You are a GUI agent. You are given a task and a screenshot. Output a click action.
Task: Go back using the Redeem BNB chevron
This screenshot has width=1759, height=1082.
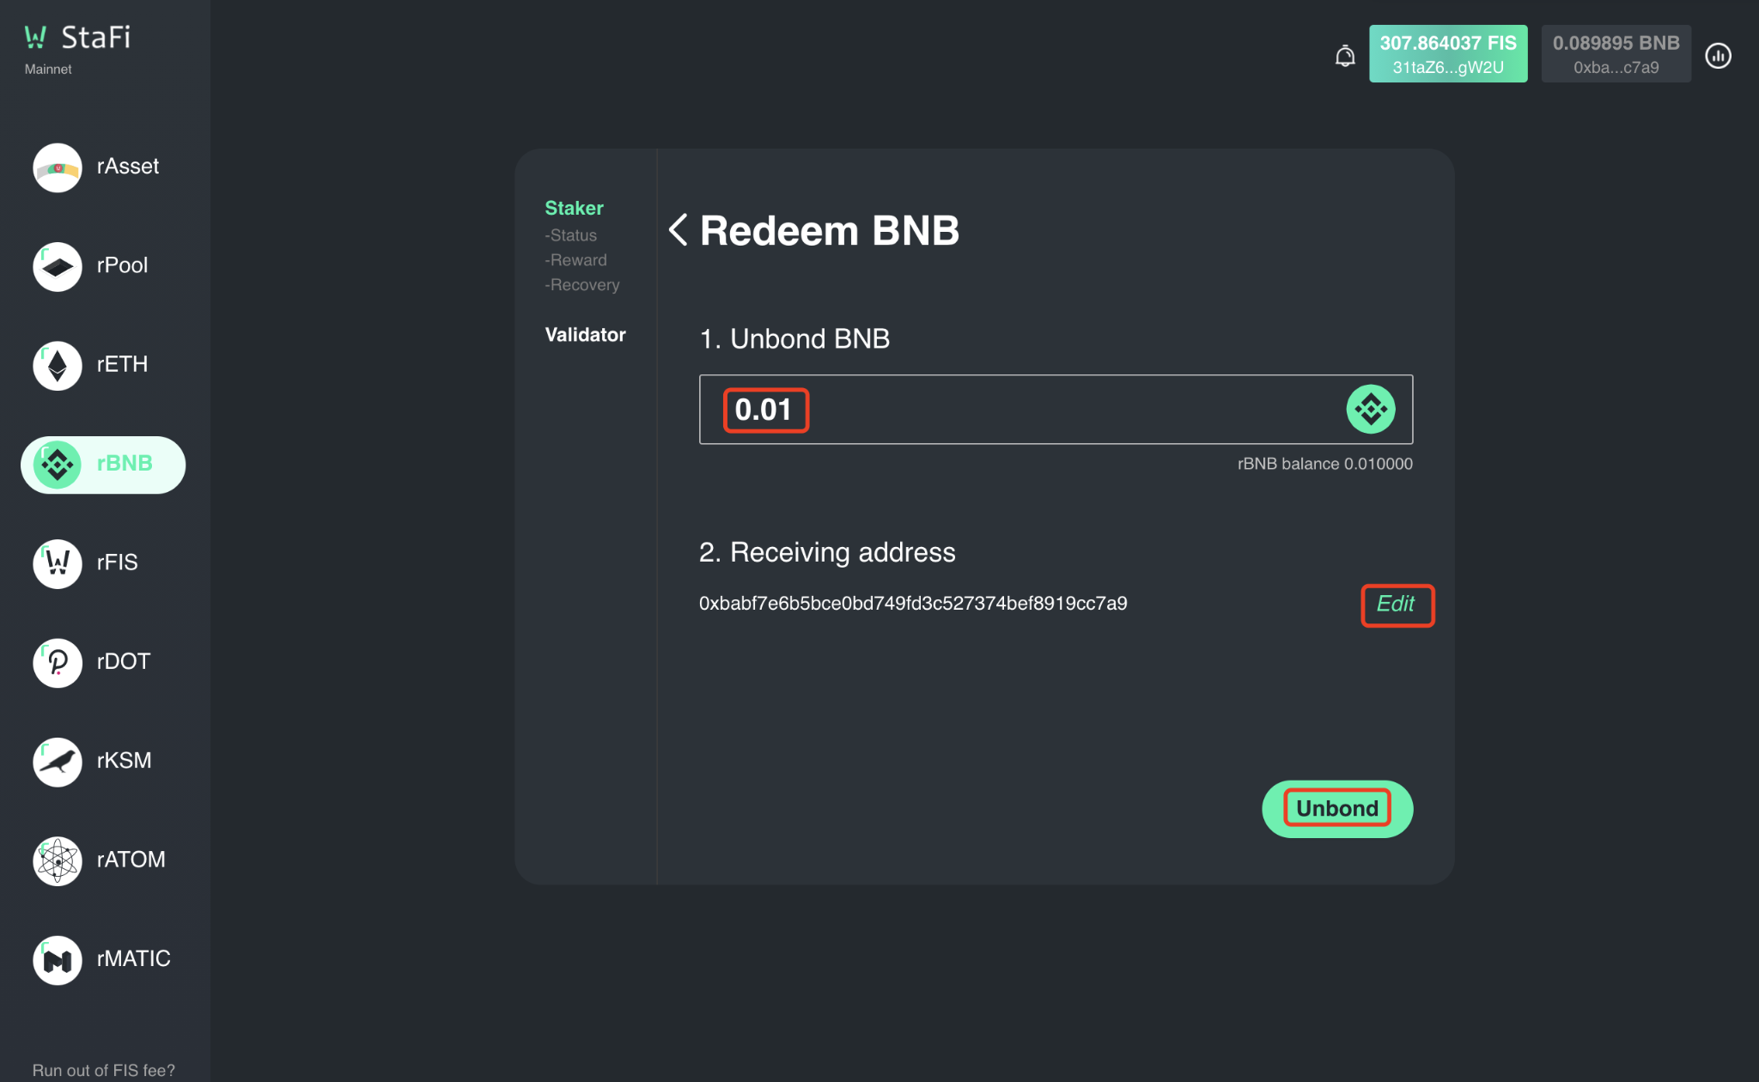point(679,230)
